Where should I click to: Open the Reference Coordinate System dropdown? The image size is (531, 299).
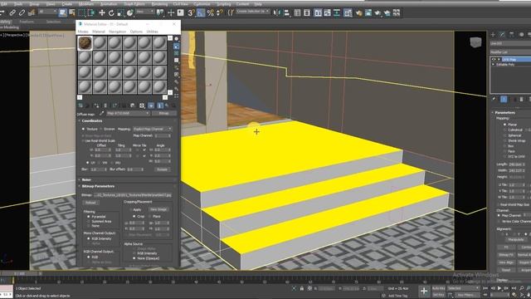tap(145, 12)
